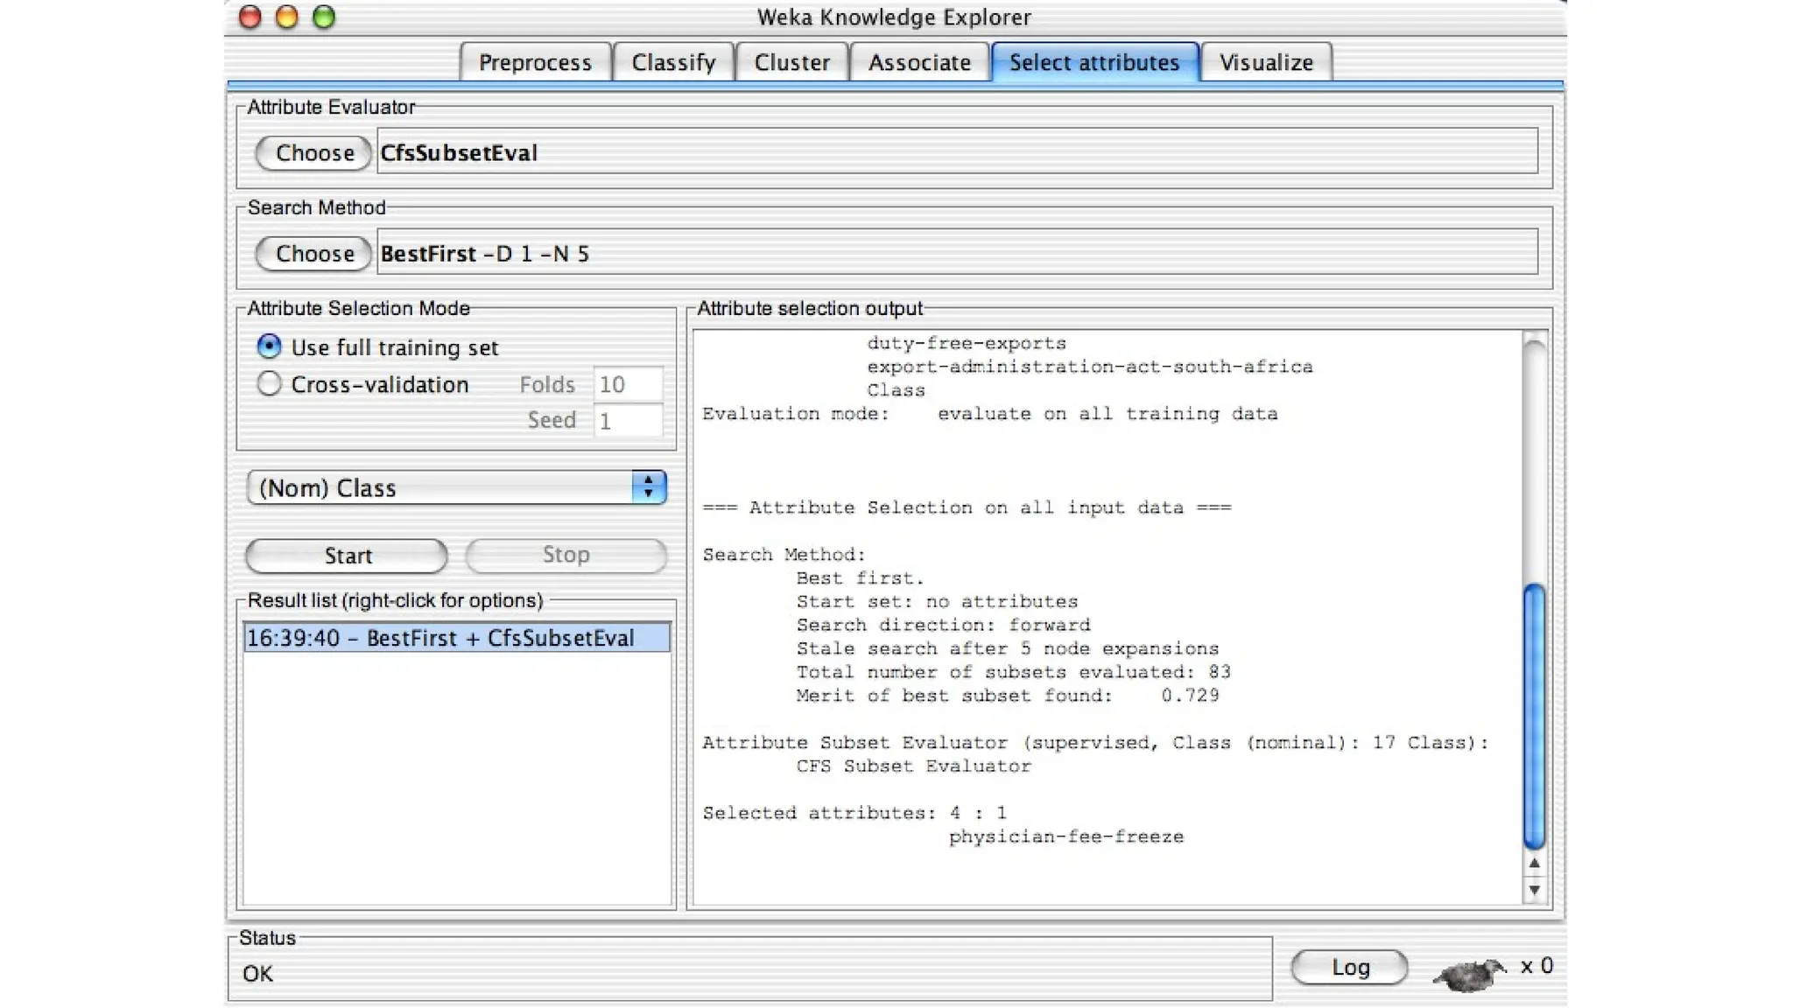Choose a different Search Method
This screenshot has width=1793, height=1008.
point(314,254)
